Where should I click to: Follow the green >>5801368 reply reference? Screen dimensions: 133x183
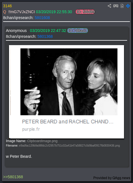pos(13,177)
